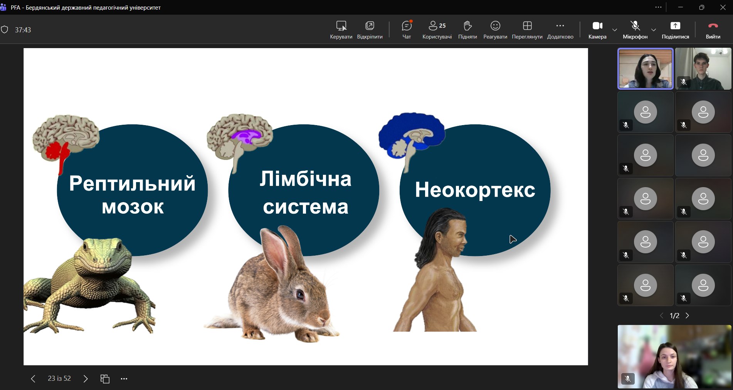The width and height of the screenshot is (733, 390).
Task: Unmute the Мікрофон
Action: click(x=635, y=30)
